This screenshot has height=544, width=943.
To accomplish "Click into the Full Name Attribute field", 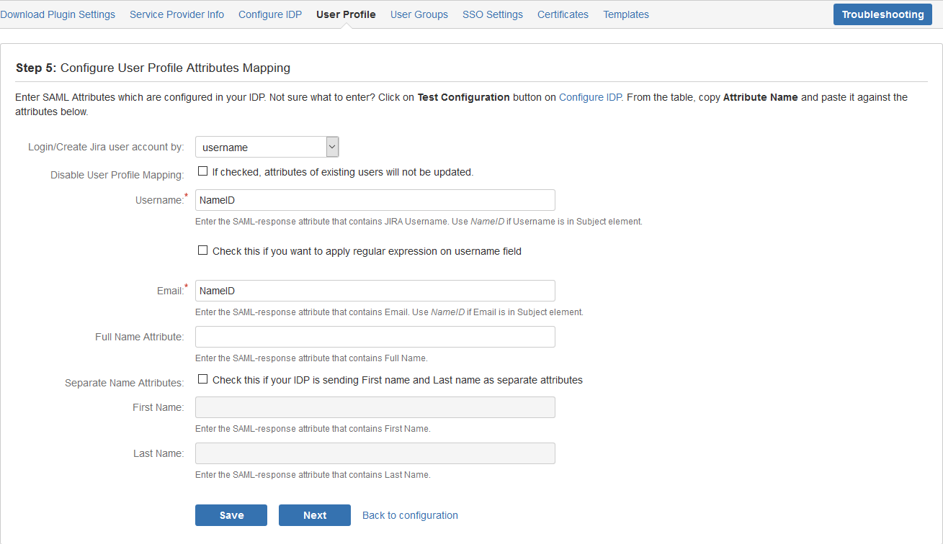I will coord(375,337).
